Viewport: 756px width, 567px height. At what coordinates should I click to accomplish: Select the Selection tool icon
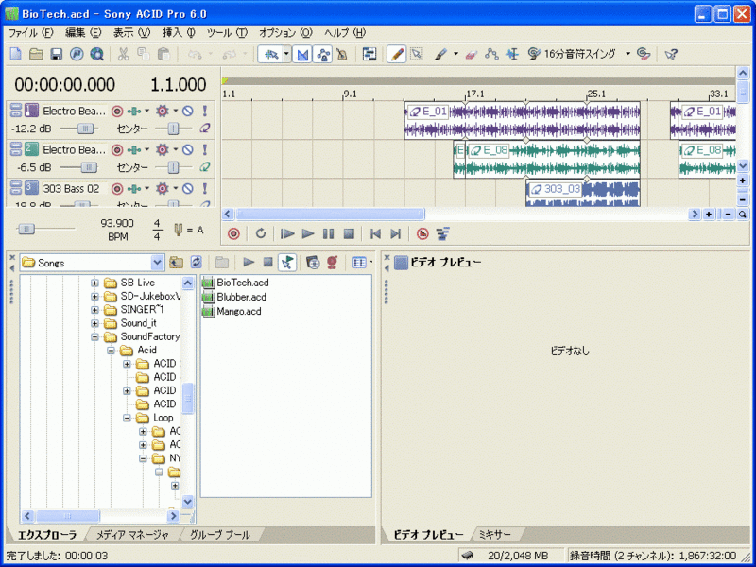click(x=417, y=54)
